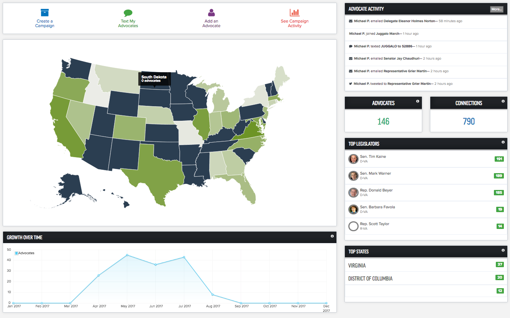Open the Text My Advocates link

pyautogui.click(x=128, y=23)
